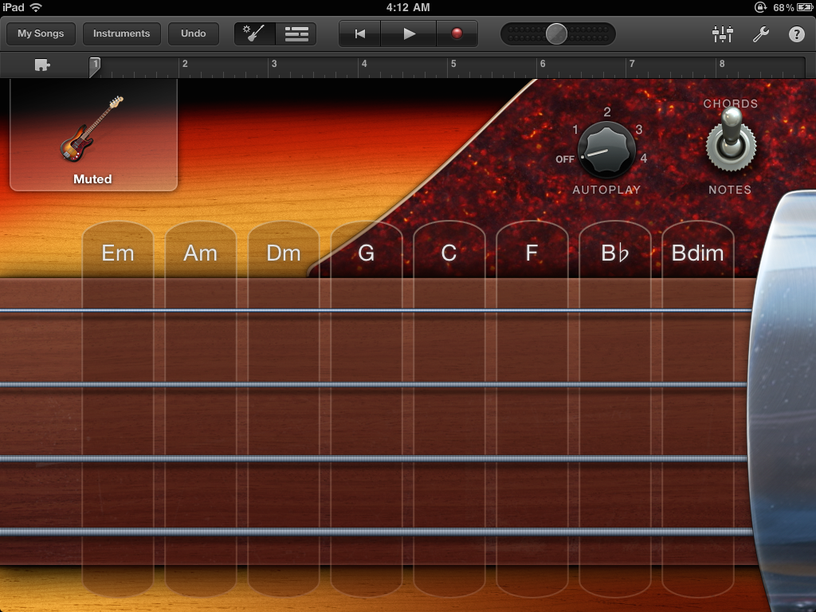Set Autoplay to pattern 1
Viewport: 816px width, 612px height.
[x=575, y=130]
